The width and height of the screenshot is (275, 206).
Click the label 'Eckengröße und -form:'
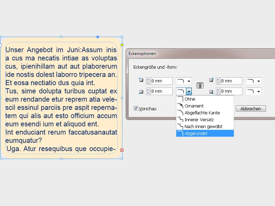[155, 67]
